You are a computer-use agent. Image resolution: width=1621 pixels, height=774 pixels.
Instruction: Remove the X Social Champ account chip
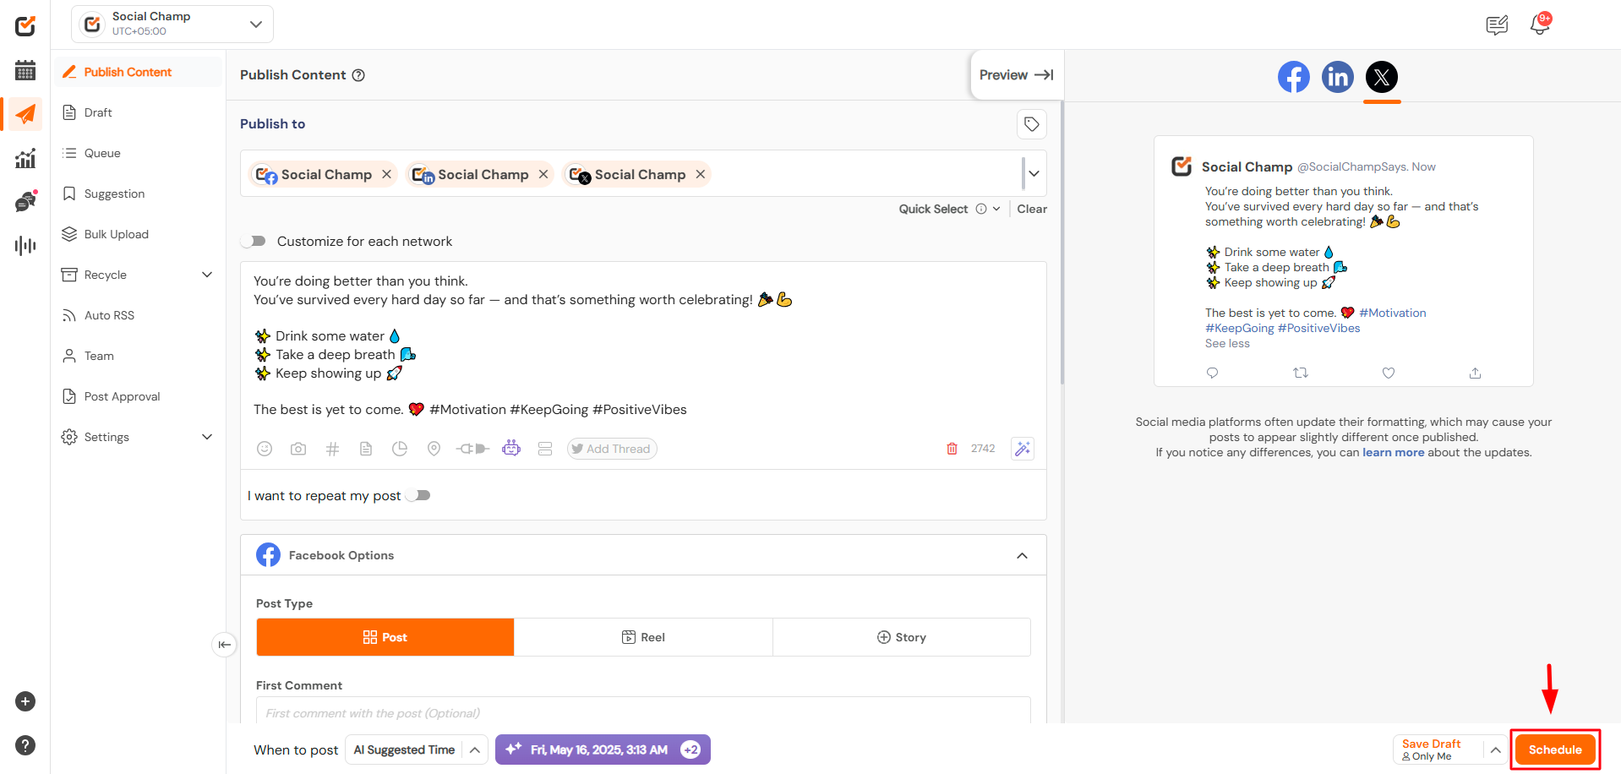701,174
